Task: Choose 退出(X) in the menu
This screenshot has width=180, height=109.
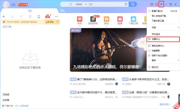Action: coord(163,67)
